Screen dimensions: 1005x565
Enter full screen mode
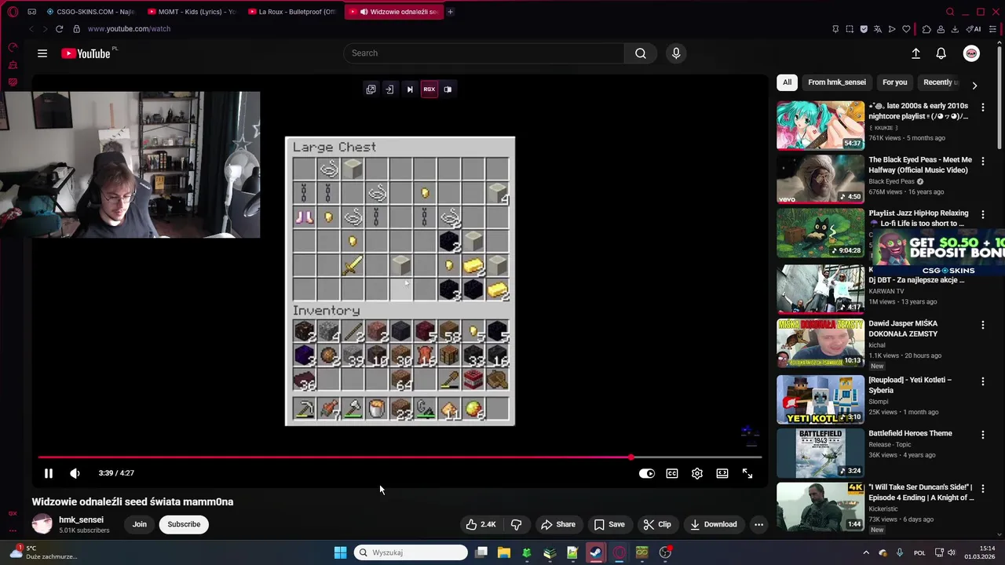click(747, 473)
